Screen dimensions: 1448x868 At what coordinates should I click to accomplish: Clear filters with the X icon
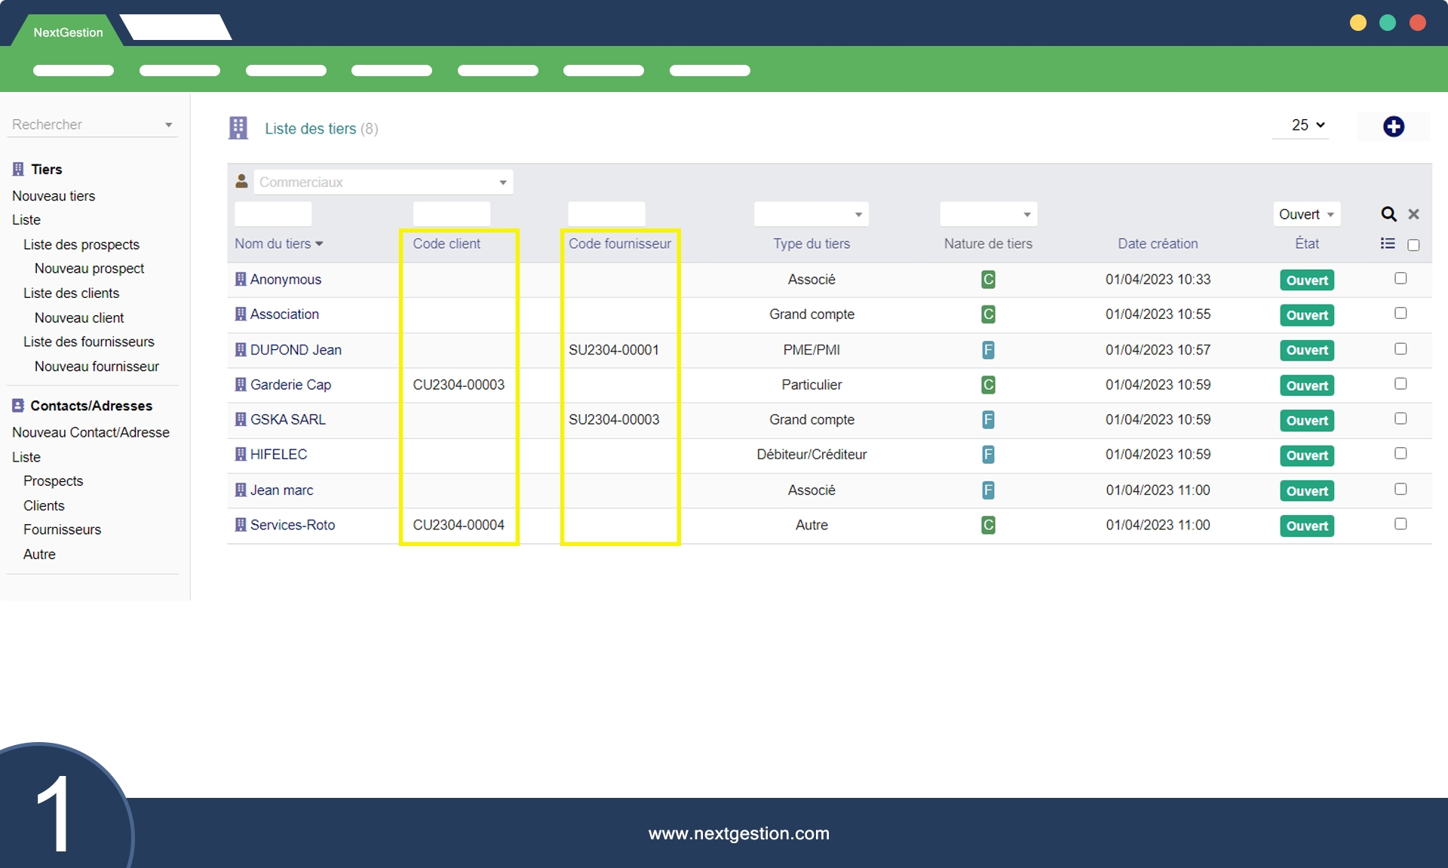(x=1414, y=214)
